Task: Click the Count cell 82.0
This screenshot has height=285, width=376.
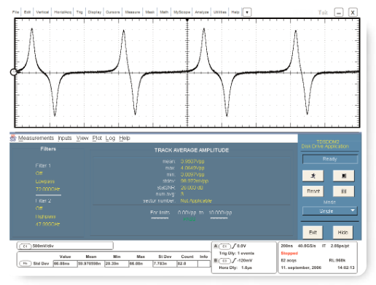Action: [x=187, y=264]
